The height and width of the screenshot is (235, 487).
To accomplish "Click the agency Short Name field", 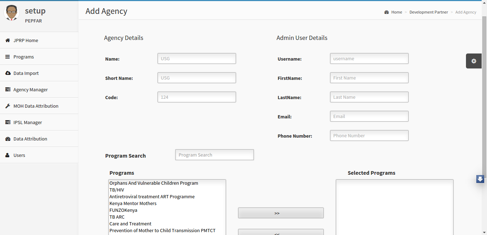I will pos(197,78).
